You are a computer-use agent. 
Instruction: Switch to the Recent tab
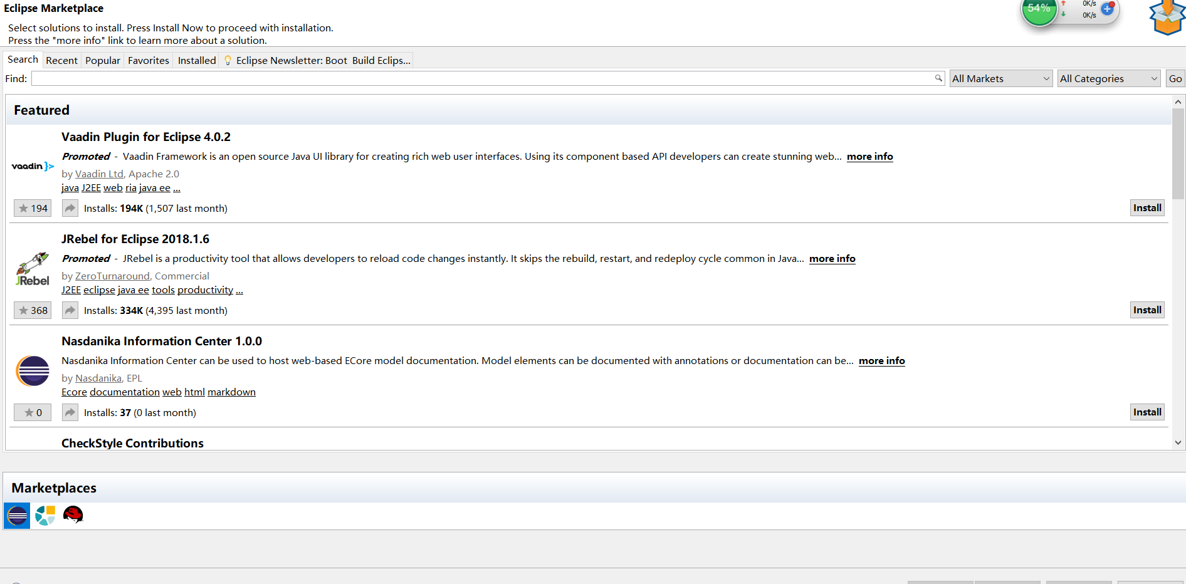61,60
